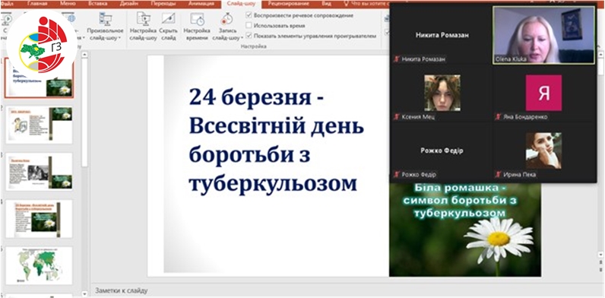Select the Рожко Федір participant tile
The width and height of the screenshot is (605, 298).
(x=442, y=151)
